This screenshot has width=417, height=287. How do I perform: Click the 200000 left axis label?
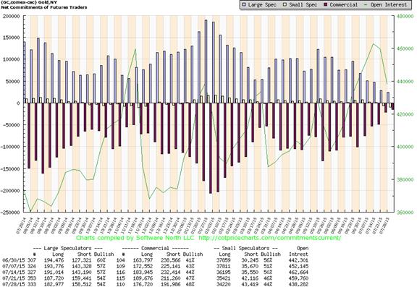pos(11,16)
